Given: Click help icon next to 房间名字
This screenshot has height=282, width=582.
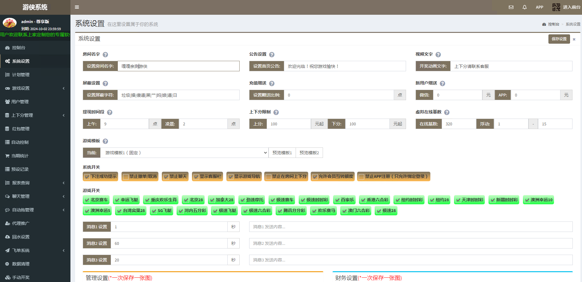Looking at the screenshot, I should click(x=105, y=55).
